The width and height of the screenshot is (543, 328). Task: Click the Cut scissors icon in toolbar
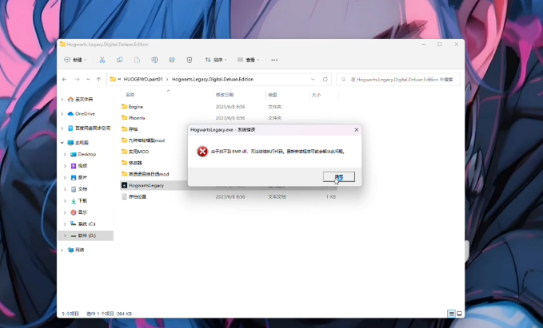point(102,60)
